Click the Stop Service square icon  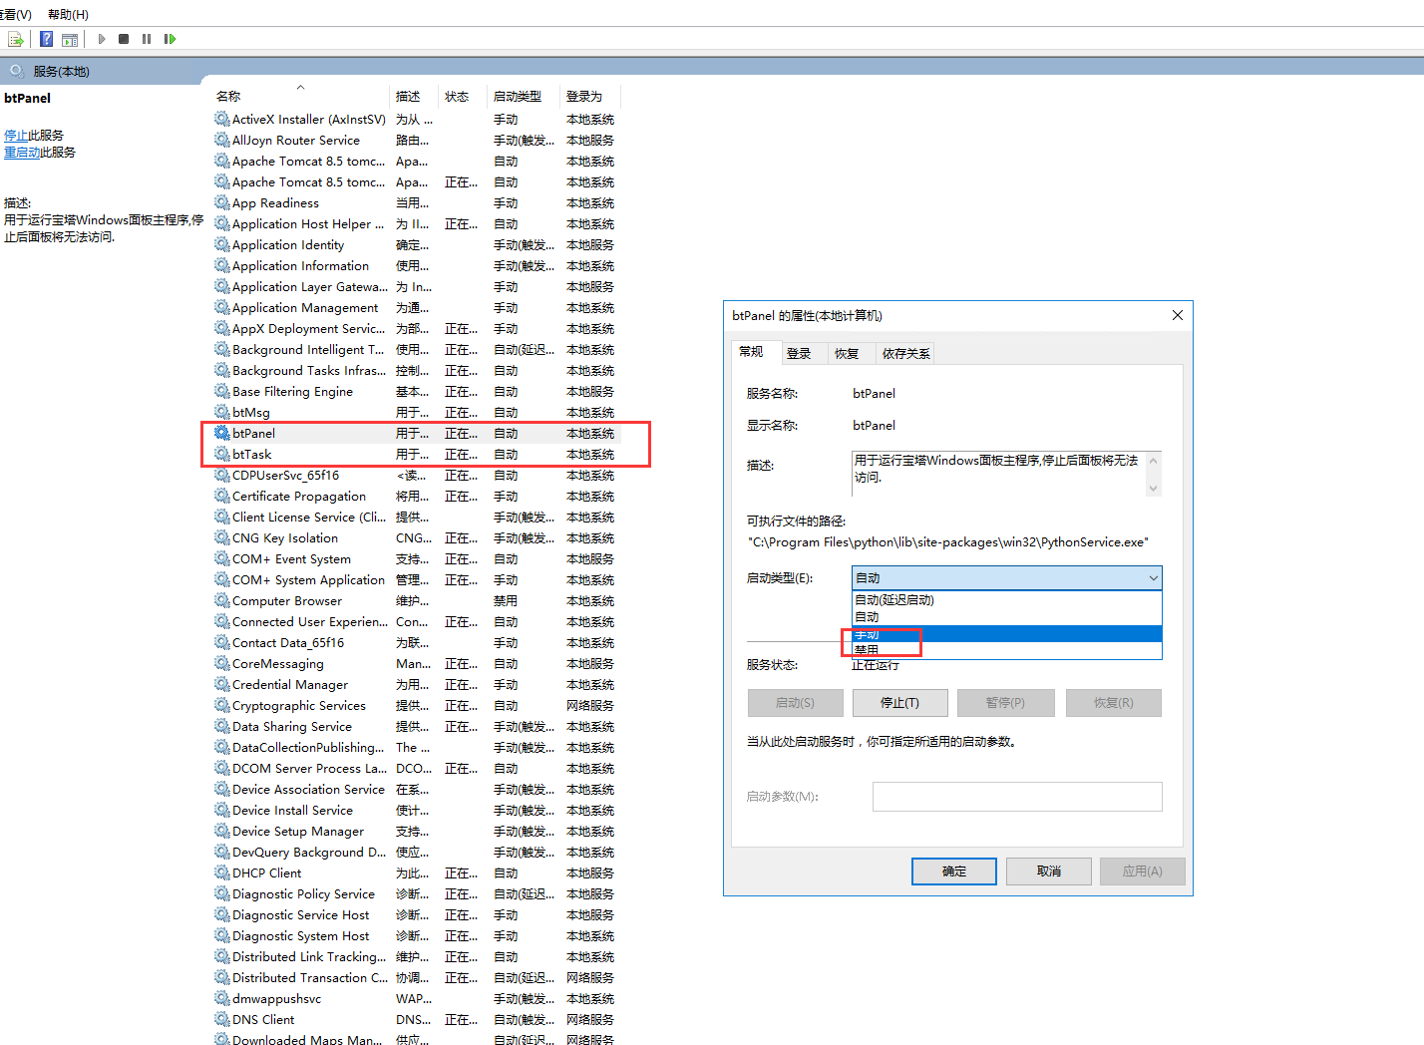[x=124, y=39]
